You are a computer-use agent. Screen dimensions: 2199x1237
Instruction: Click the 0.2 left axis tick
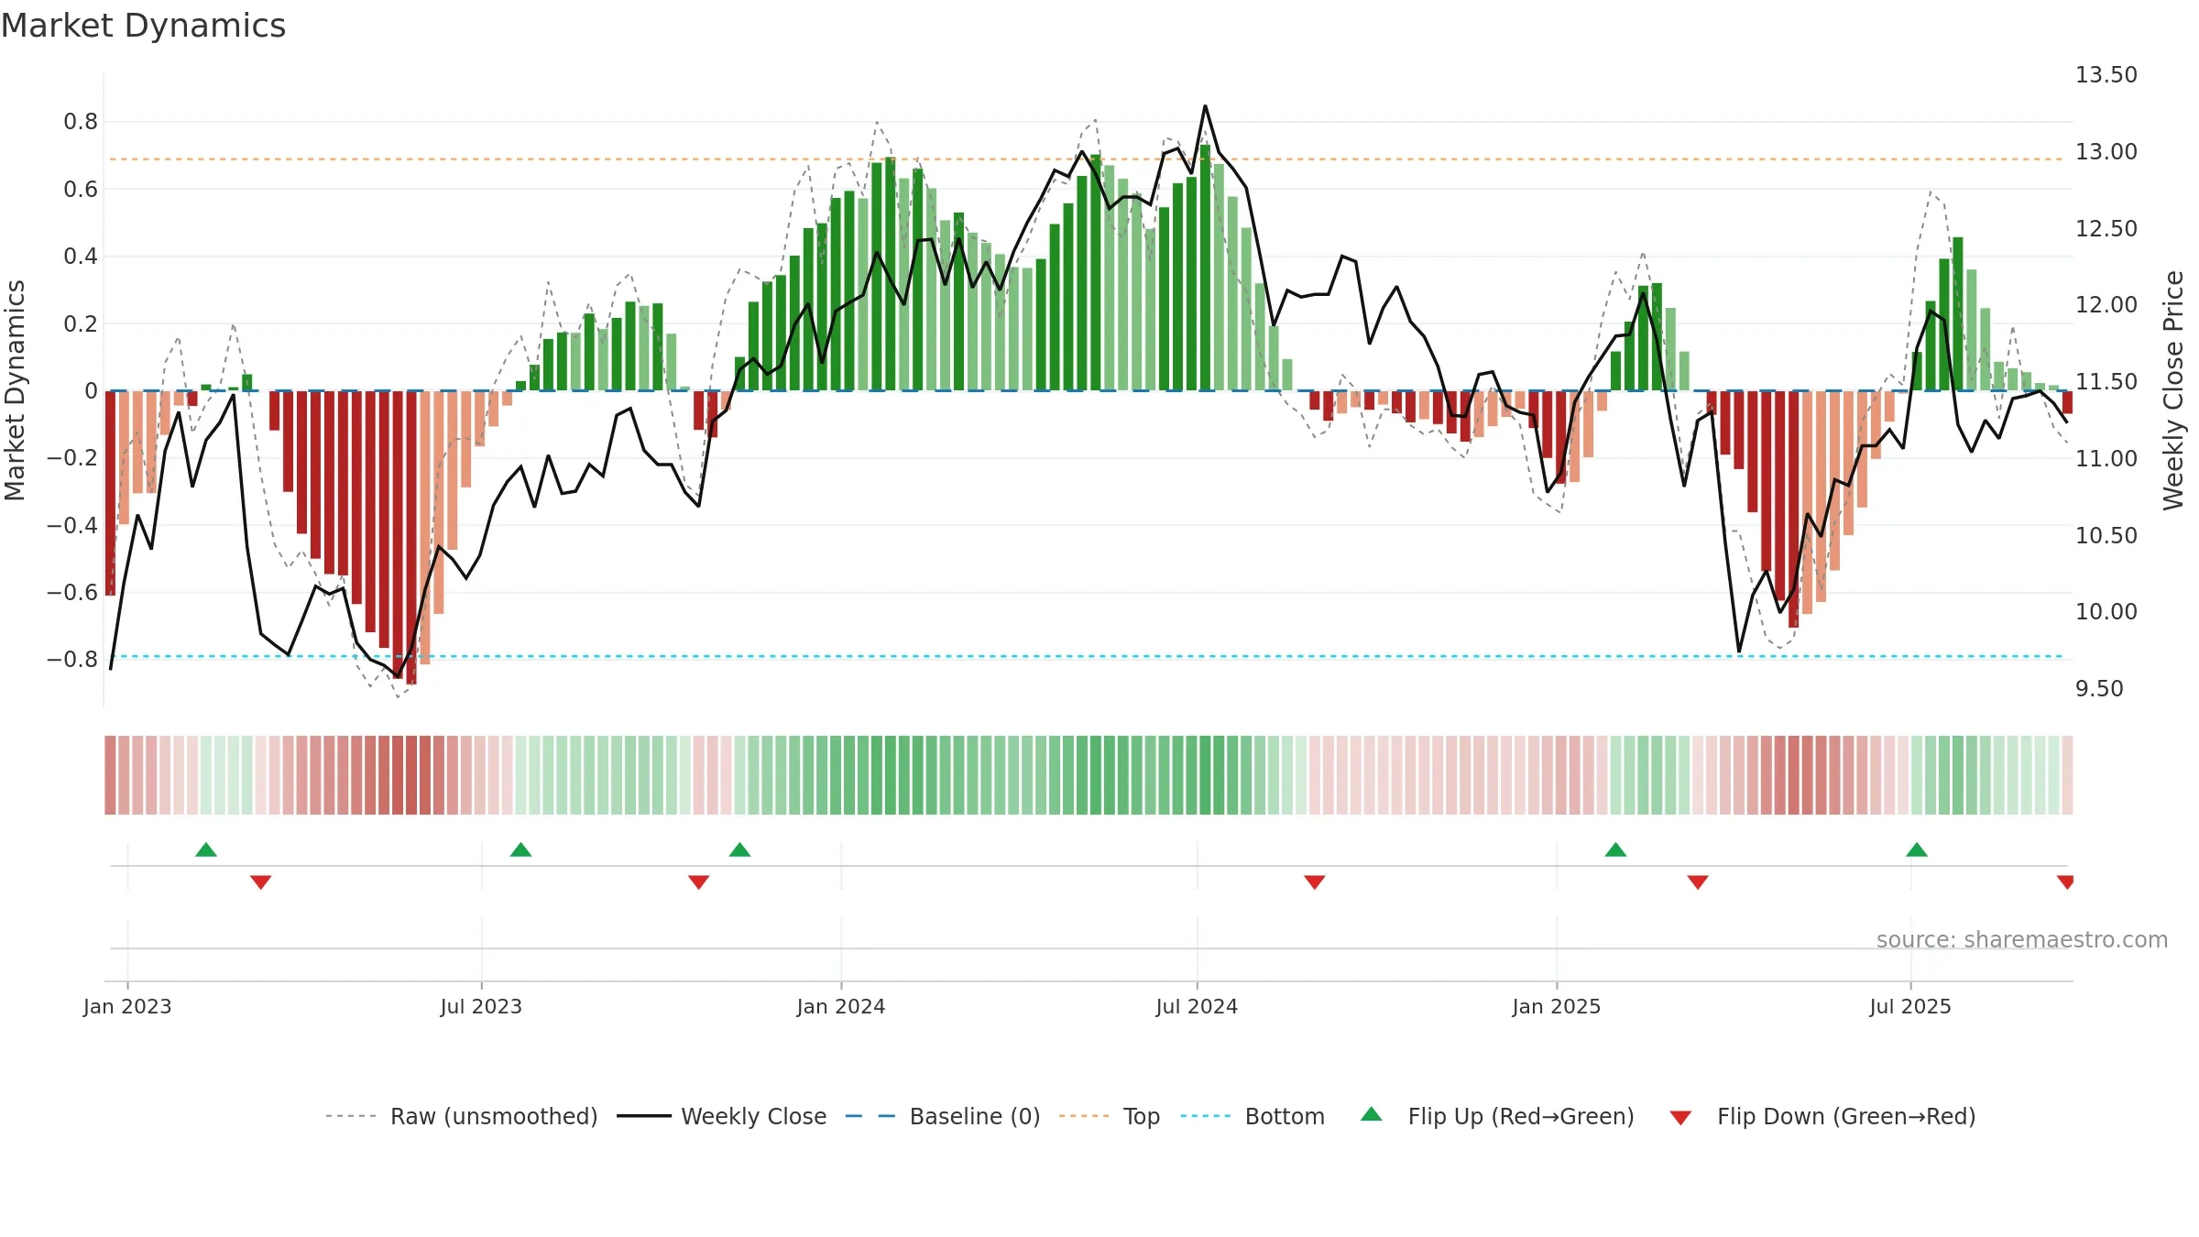(x=81, y=324)
